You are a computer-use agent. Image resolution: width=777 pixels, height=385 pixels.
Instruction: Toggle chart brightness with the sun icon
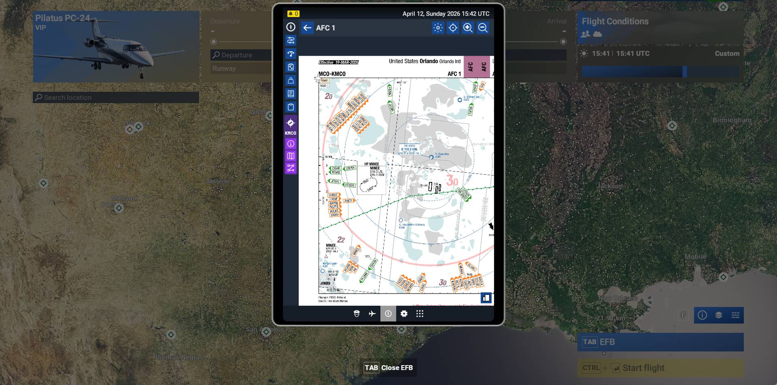coord(438,28)
